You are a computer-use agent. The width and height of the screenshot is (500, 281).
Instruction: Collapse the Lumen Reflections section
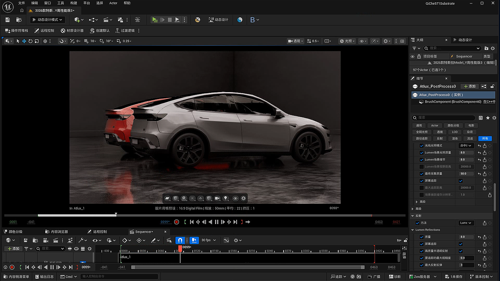413,230
